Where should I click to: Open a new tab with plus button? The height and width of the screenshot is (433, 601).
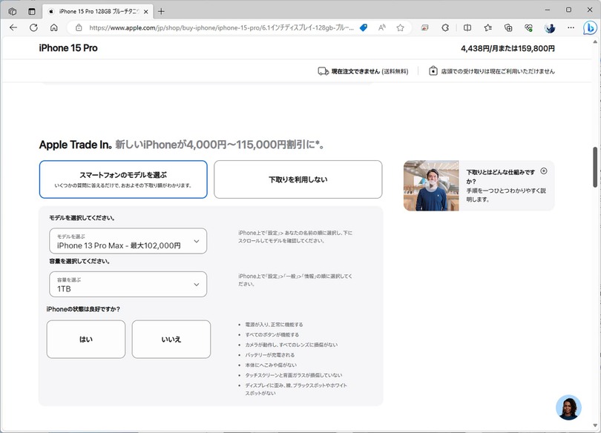tap(161, 11)
